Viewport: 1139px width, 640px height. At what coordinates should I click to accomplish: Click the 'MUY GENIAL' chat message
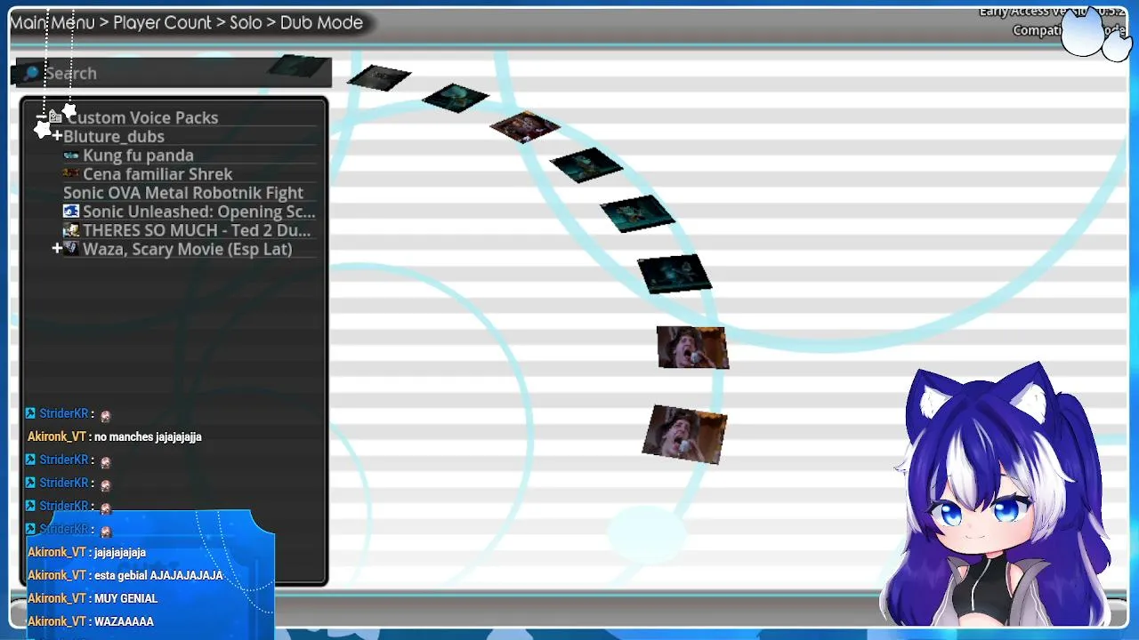click(x=125, y=598)
